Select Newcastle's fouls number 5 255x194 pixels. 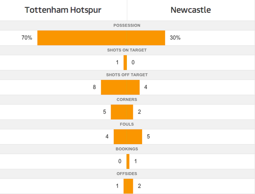148,137
